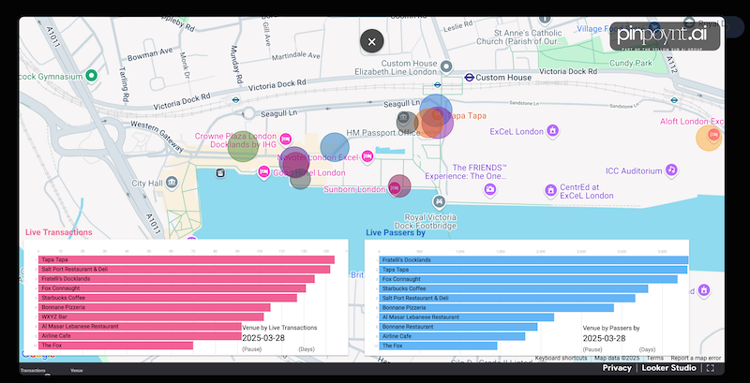
Task: Select blue Fox Connaught bar
Action: (528, 279)
